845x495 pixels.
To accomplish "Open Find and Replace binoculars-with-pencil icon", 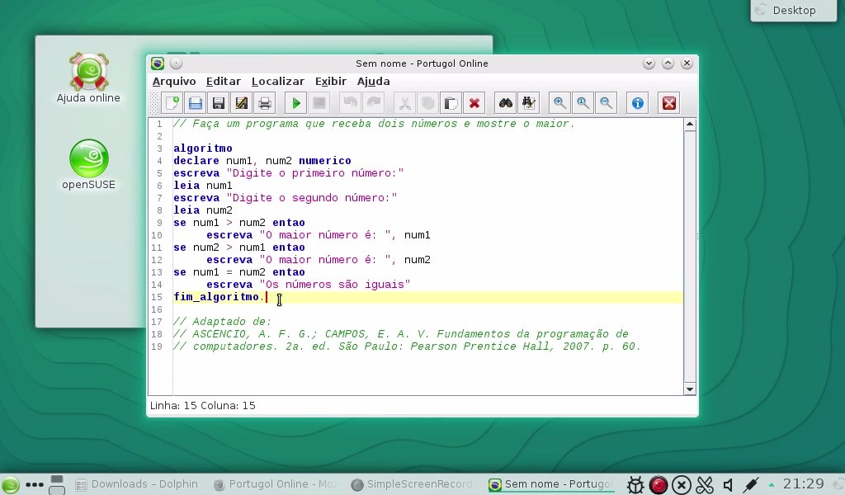I will 529,103.
